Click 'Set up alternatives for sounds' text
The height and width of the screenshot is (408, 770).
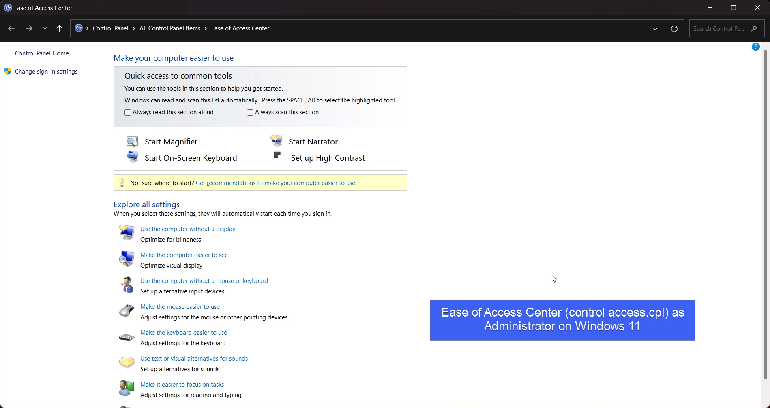coord(180,369)
